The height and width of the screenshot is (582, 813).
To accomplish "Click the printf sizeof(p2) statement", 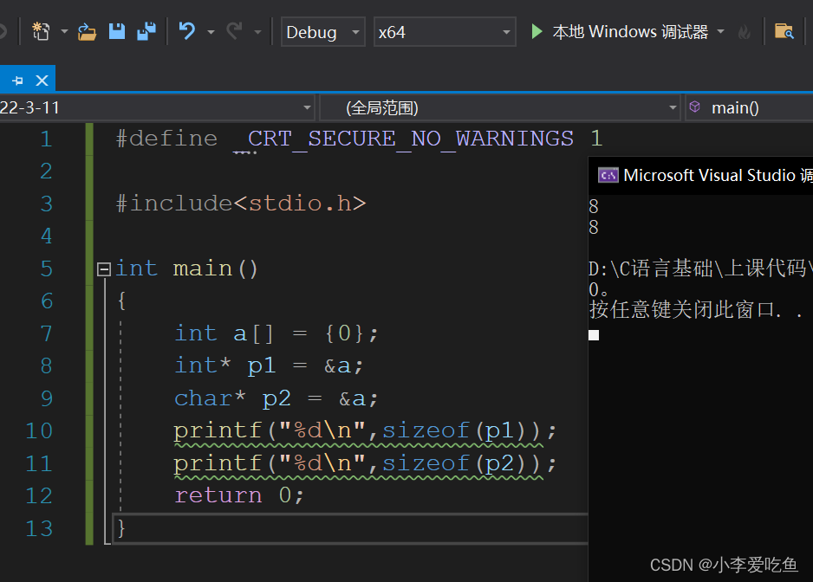I will (x=365, y=463).
